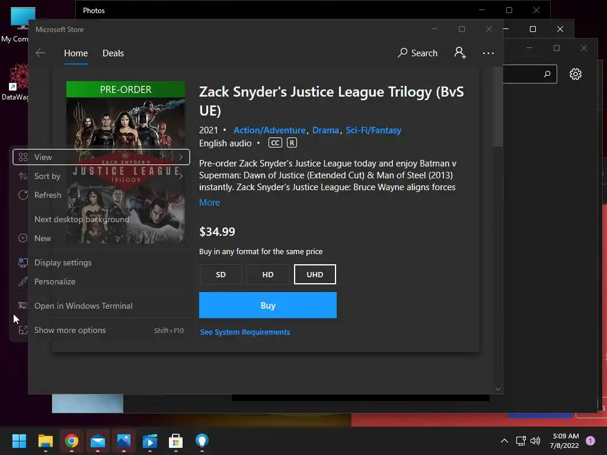Click the taskbar clock and date

coord(564,441)
